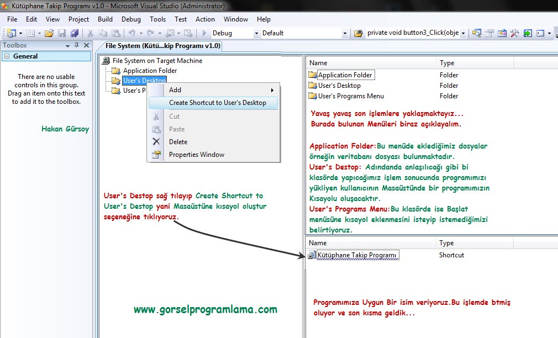
Task: Click the Add New Item toolbar icon
Action: click(30, 33)
